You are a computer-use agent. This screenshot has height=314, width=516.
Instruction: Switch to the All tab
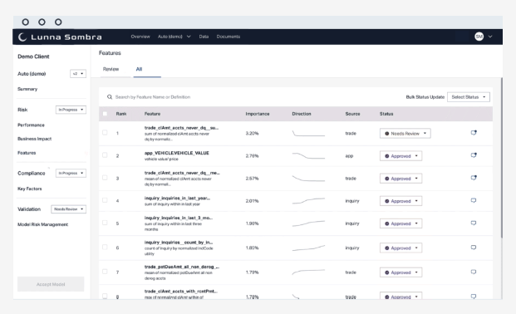(x=140, y=69)
